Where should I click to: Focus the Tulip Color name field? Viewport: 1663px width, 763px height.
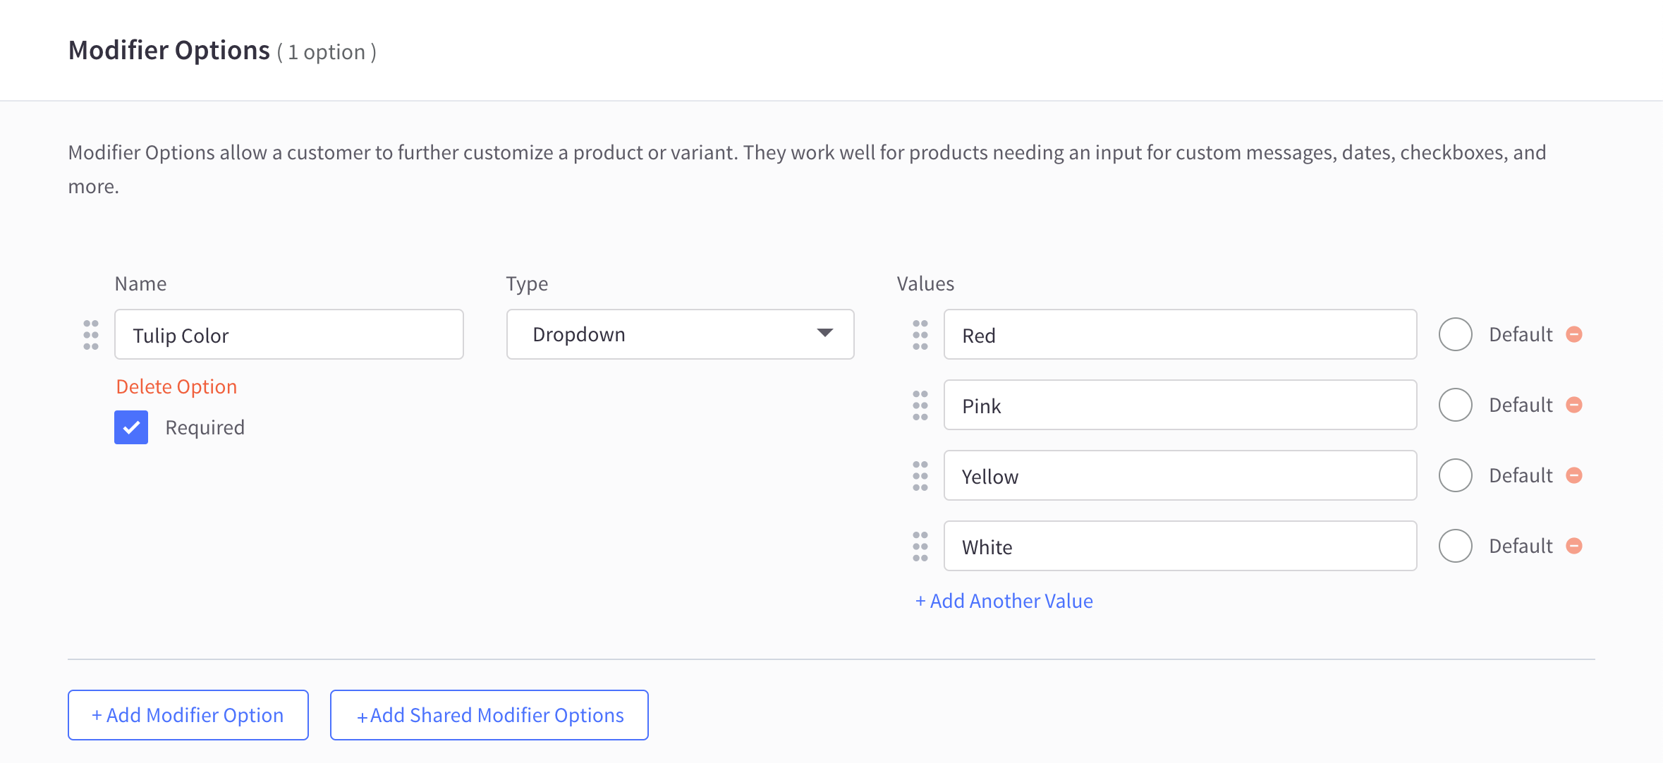[289, 334]
